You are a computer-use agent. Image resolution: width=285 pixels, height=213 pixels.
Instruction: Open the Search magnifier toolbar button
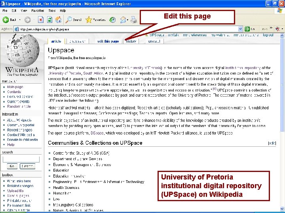(73, 20)
